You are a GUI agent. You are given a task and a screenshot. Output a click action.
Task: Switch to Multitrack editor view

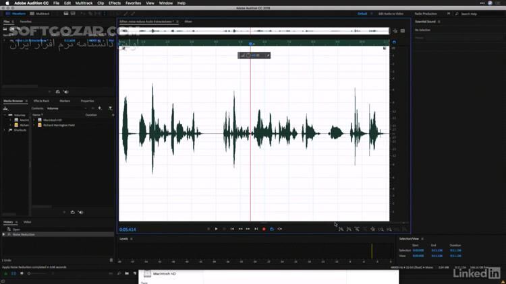coord(40,13)
